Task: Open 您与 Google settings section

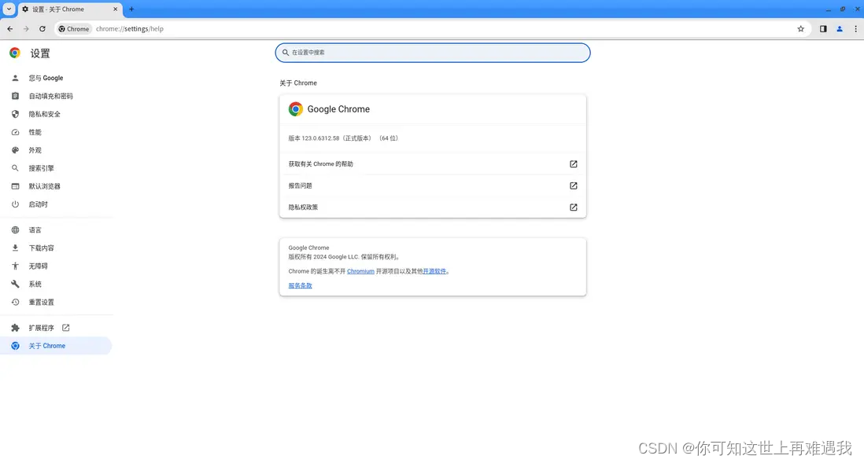Action: (56, 78)
